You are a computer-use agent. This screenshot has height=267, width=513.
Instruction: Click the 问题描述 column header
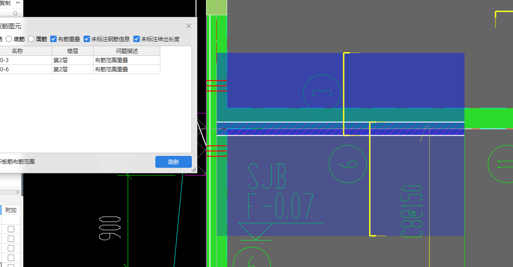click(x=127, y=51)
